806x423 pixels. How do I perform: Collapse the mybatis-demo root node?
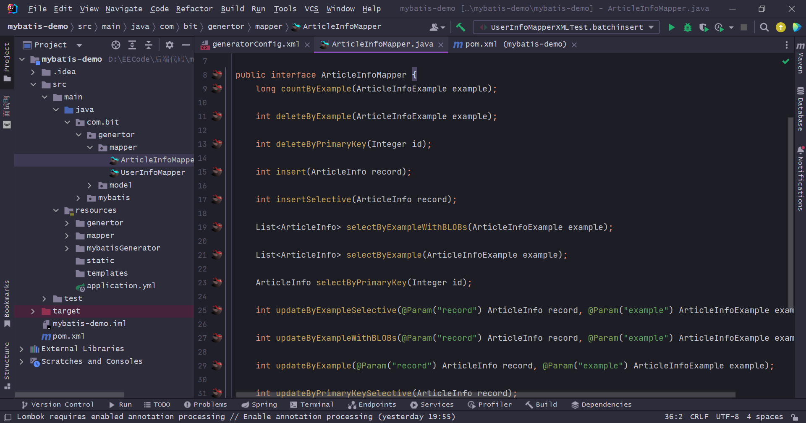[22, 59]
